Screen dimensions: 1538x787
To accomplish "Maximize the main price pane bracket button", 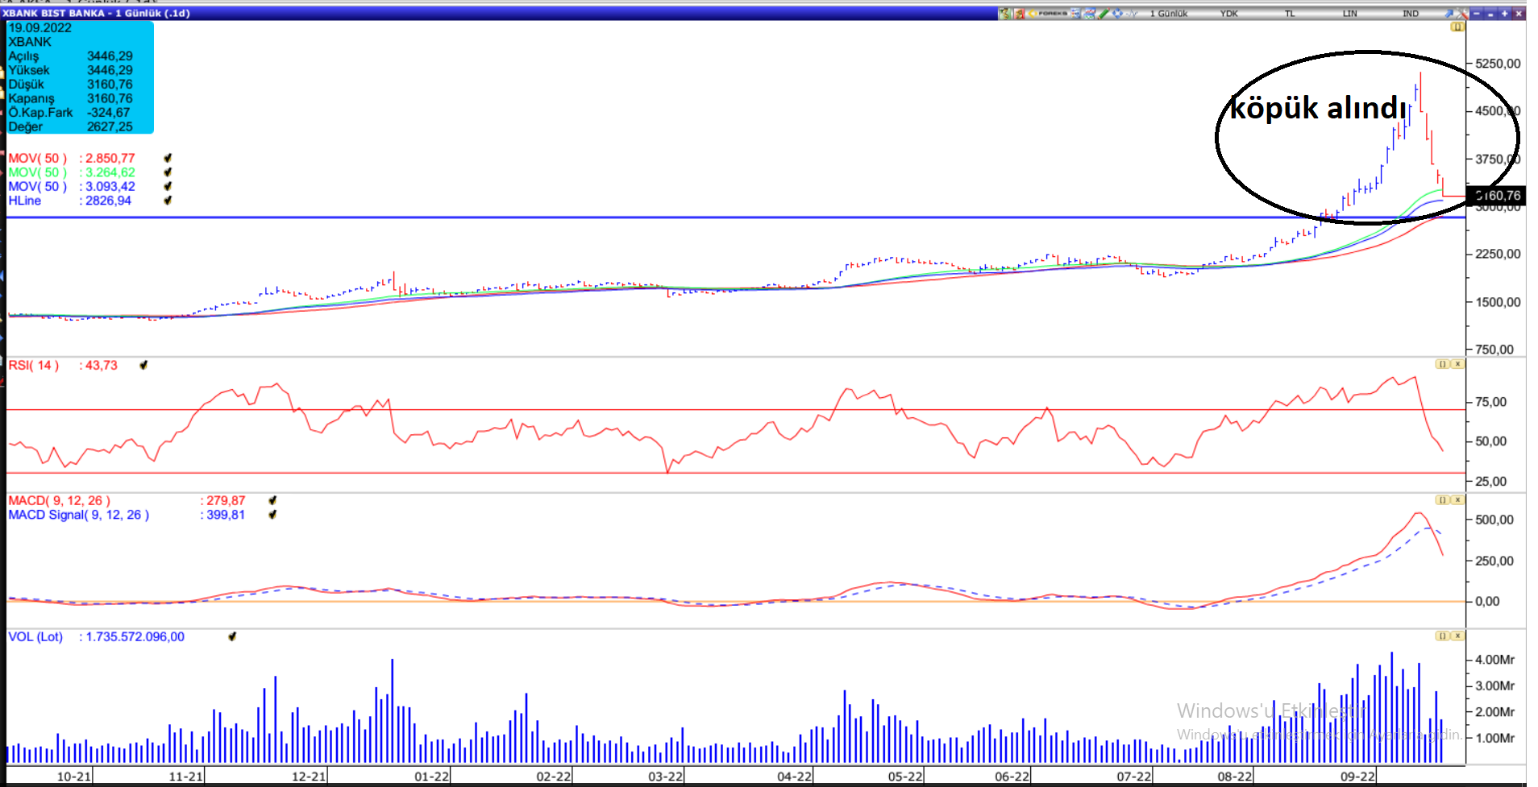I will 1457,27.
